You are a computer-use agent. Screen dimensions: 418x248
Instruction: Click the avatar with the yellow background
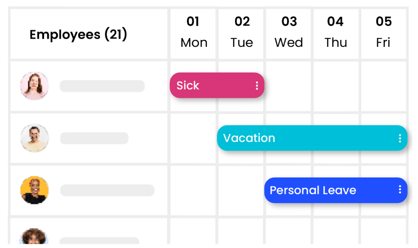pos(34,190)
